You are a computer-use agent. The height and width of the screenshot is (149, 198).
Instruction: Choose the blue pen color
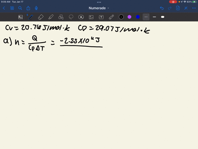click(x=138, y=17)
